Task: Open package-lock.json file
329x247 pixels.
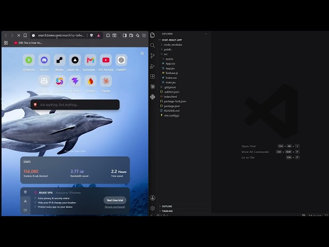Action: pyautogui.click(x=185, y=101)
